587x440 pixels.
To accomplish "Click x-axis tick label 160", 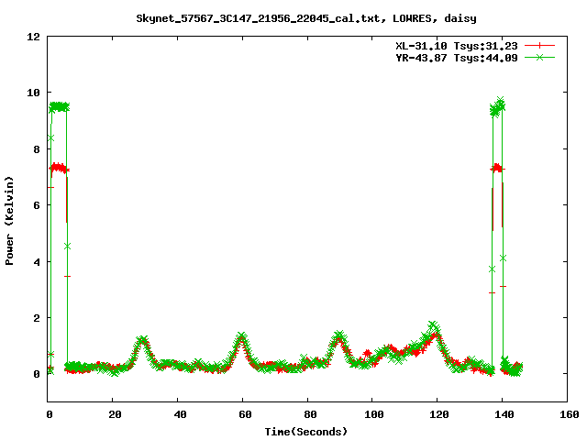I will coord(570,414).
